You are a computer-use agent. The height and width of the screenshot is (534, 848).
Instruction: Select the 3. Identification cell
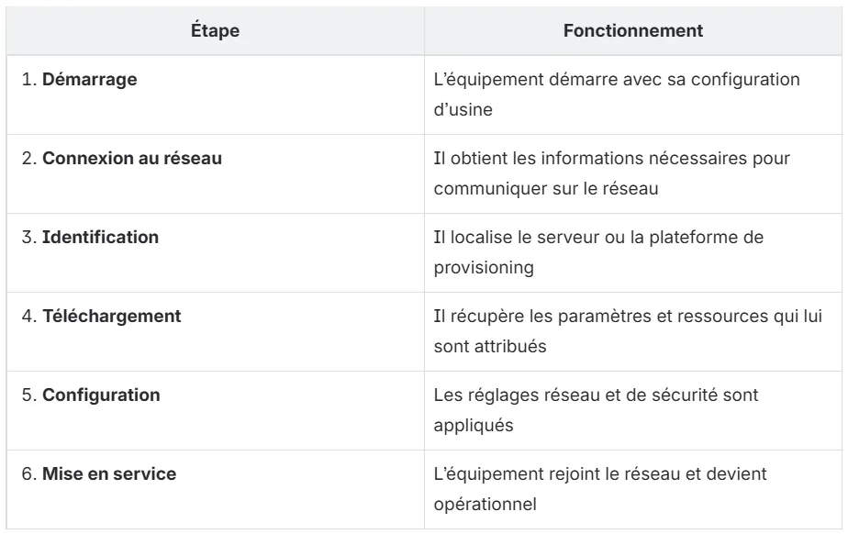click(x=216, y=252)
